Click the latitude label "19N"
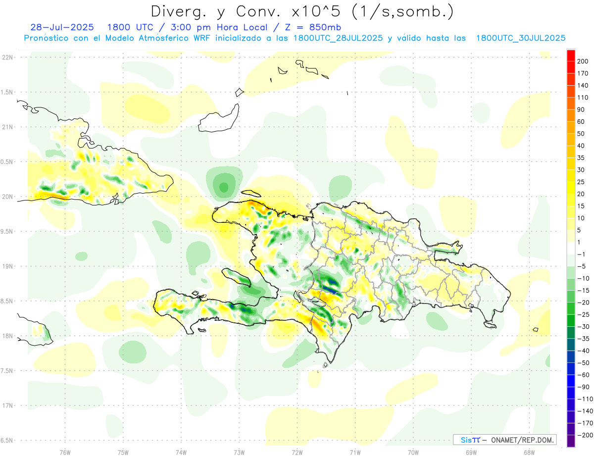 coord(7,266)
